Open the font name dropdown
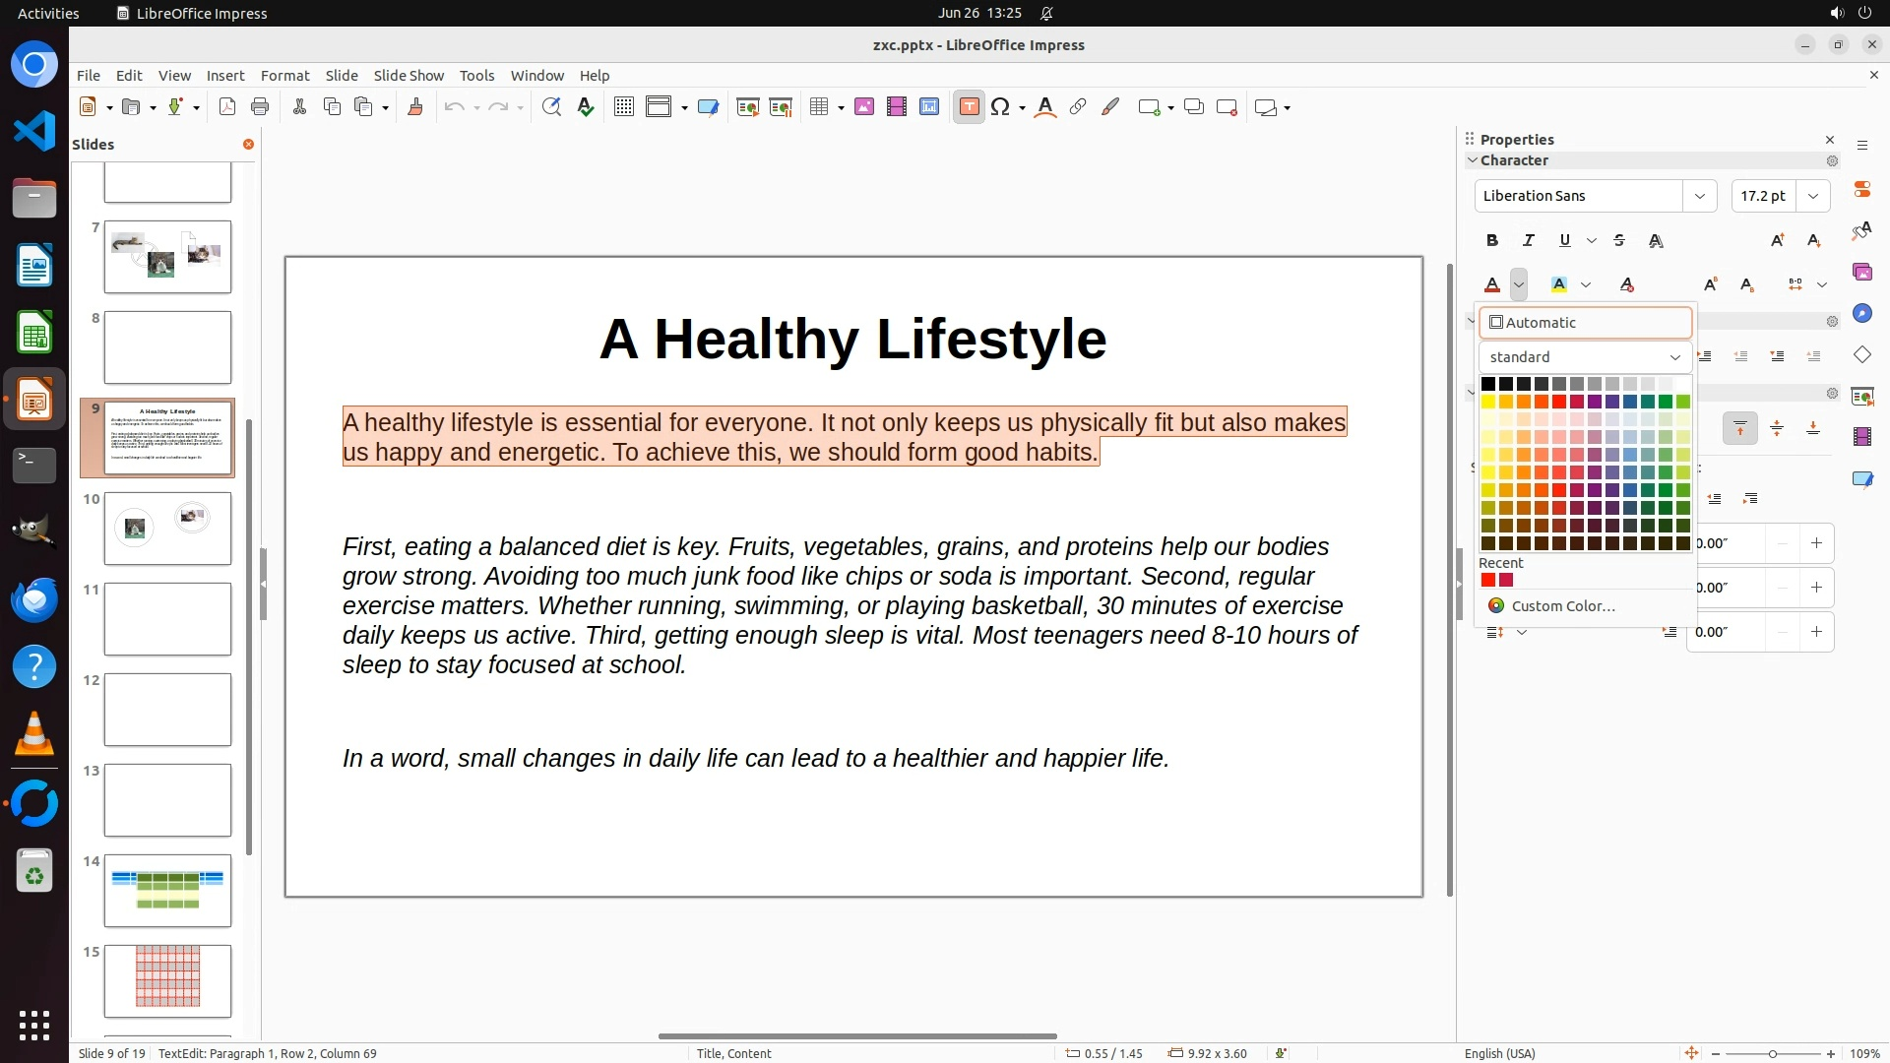The image size is (1890, 1063). click(x=1699, y=196)
